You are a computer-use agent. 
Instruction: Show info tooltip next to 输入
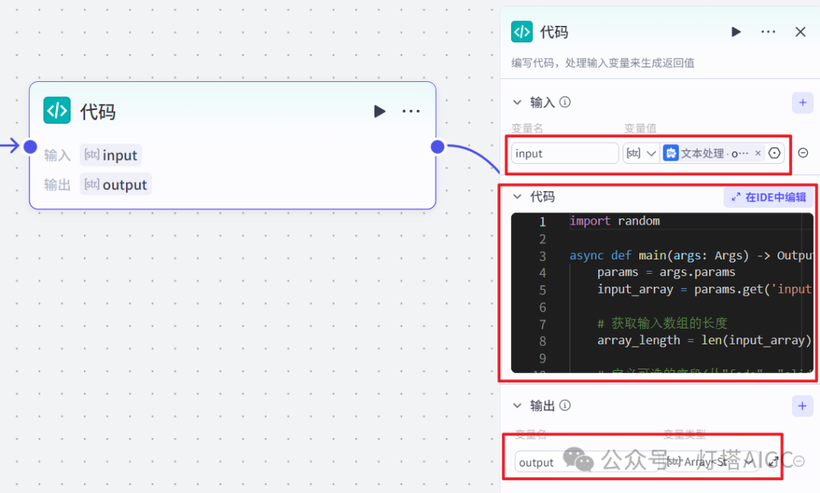565,102
